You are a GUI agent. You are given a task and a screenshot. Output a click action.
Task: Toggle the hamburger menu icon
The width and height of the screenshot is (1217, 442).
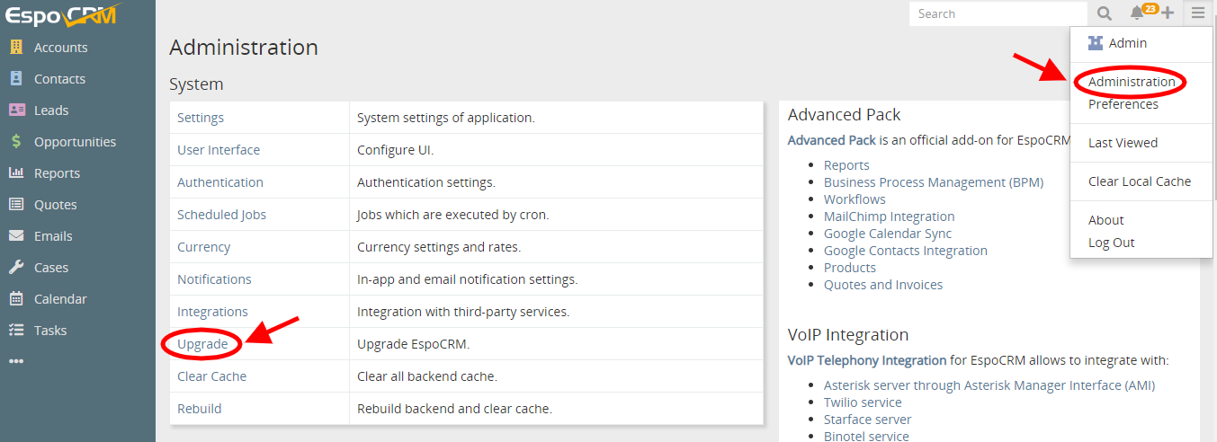coord(1198,13)
